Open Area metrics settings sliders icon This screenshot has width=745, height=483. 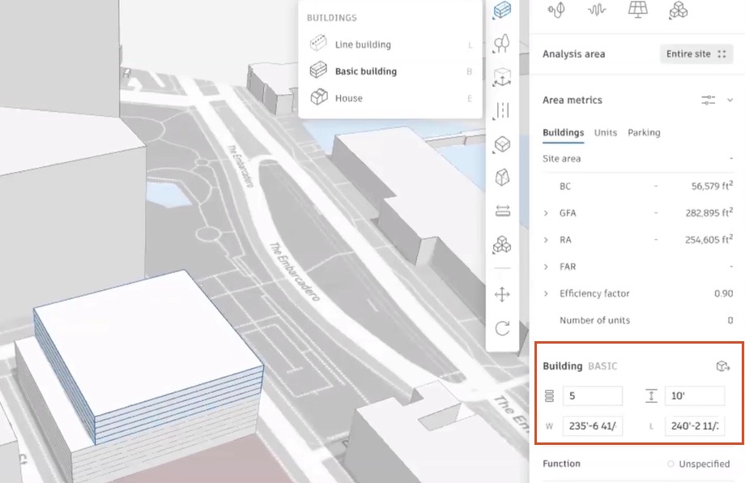708,100
